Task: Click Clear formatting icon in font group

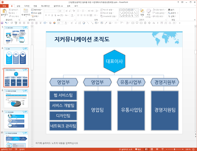Action: (74, 11)
